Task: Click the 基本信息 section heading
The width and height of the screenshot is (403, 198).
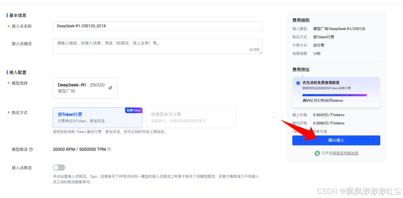Action: [18, 15]
